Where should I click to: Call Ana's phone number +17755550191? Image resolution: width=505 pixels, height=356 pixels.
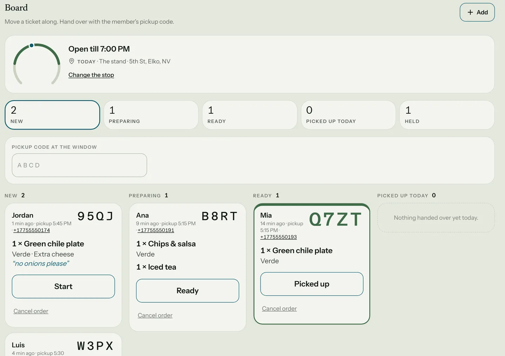coord(156,230)
